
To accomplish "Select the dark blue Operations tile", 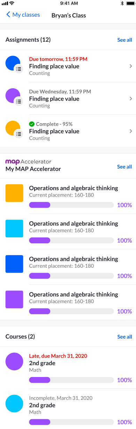I will tap(14, 264).
